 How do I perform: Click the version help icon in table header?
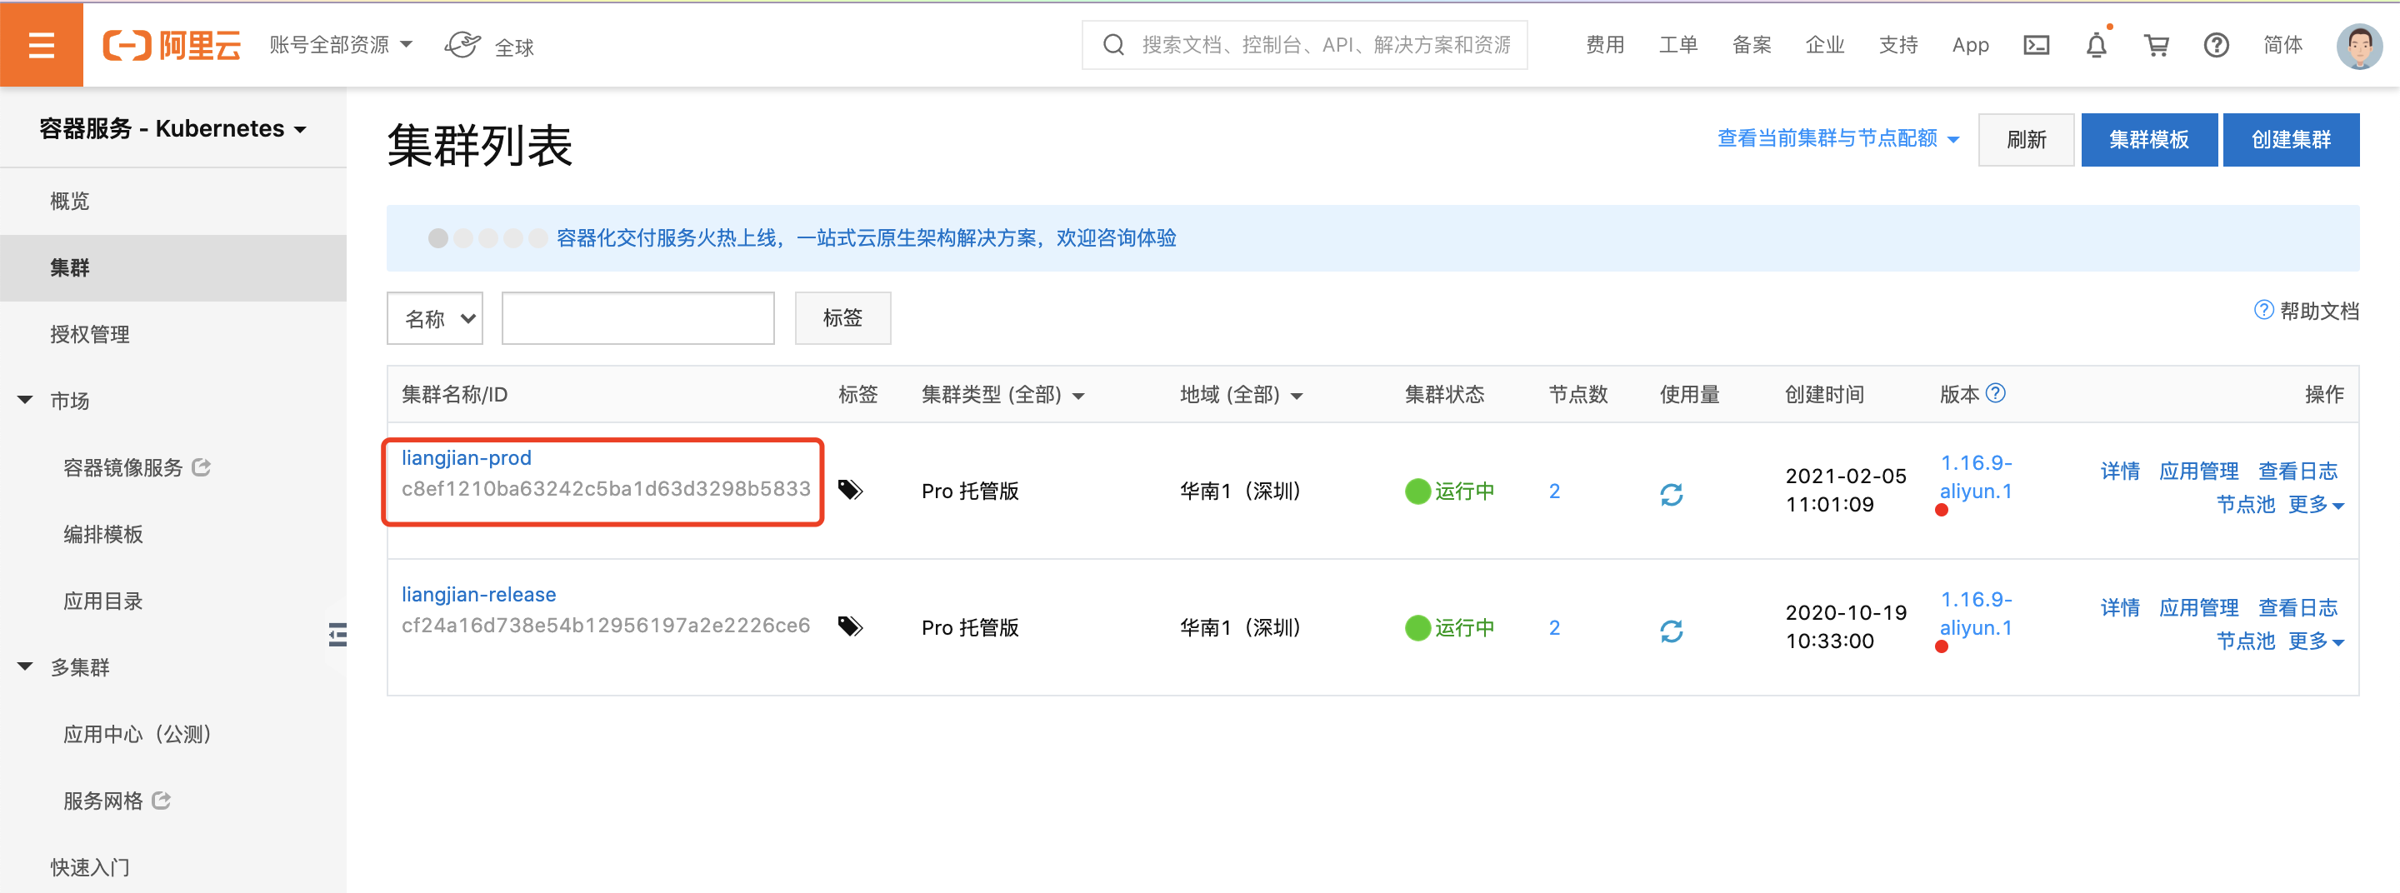coord(1995,393)
